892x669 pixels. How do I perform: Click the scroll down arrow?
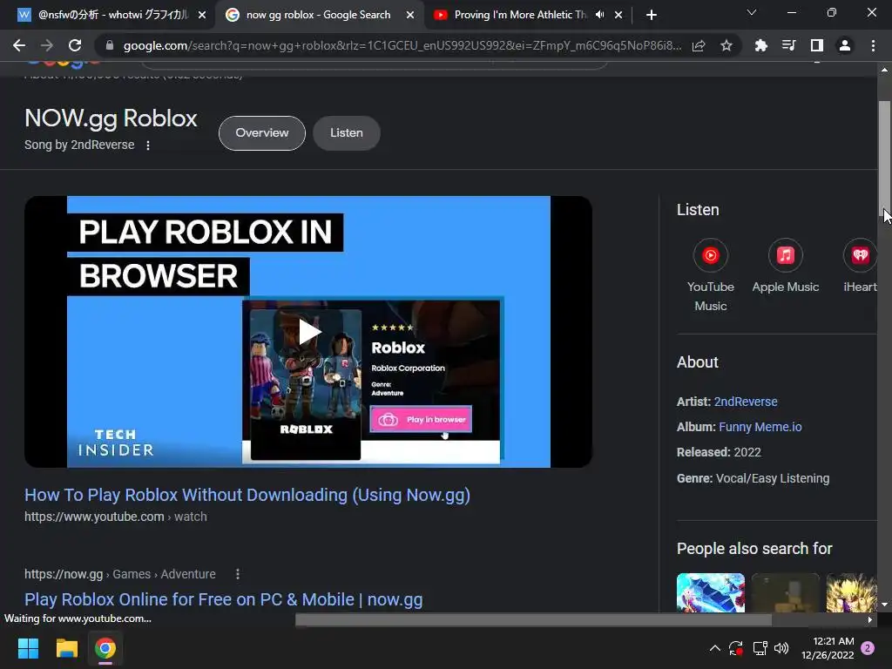coord(884,605)
